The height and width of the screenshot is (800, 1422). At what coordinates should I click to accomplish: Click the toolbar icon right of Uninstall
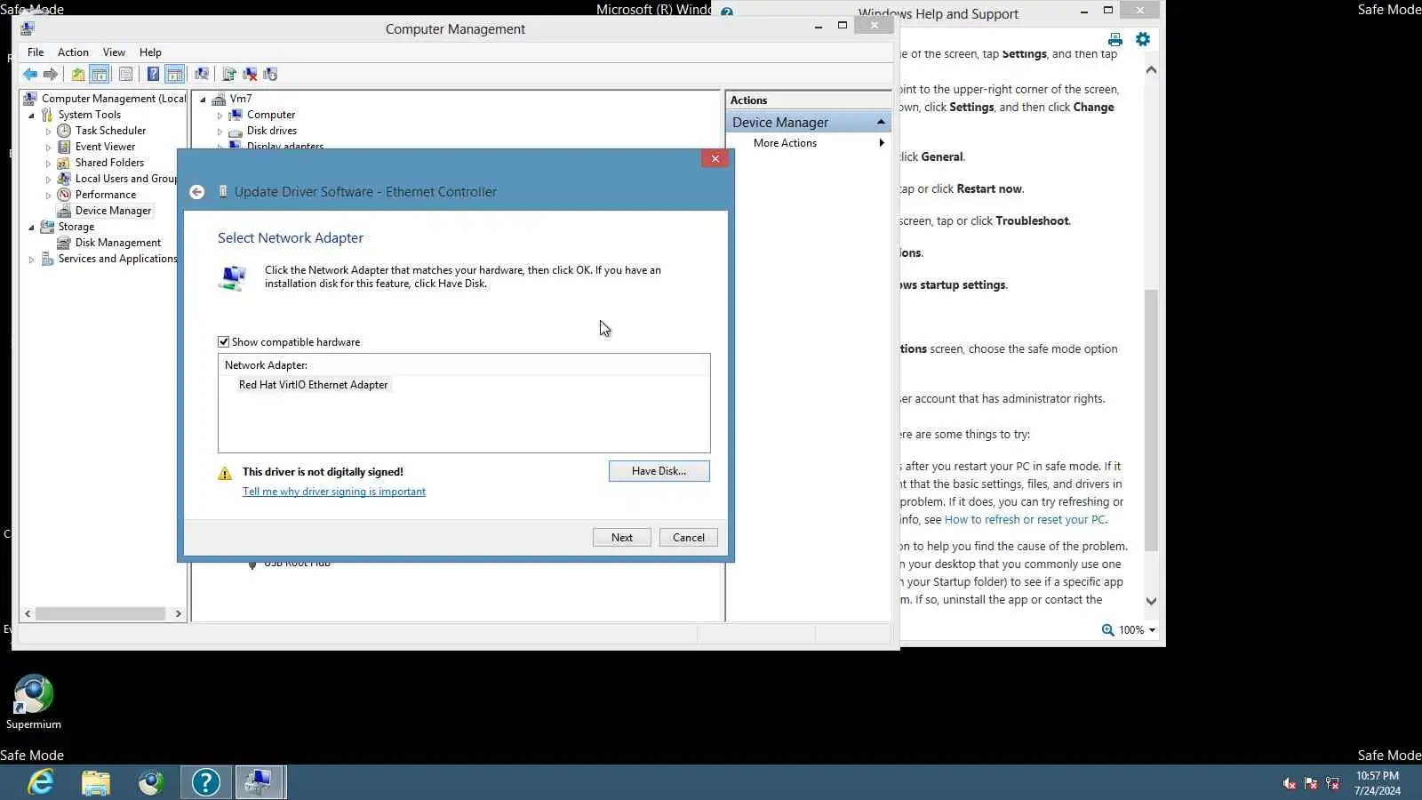tap(270, 75)
